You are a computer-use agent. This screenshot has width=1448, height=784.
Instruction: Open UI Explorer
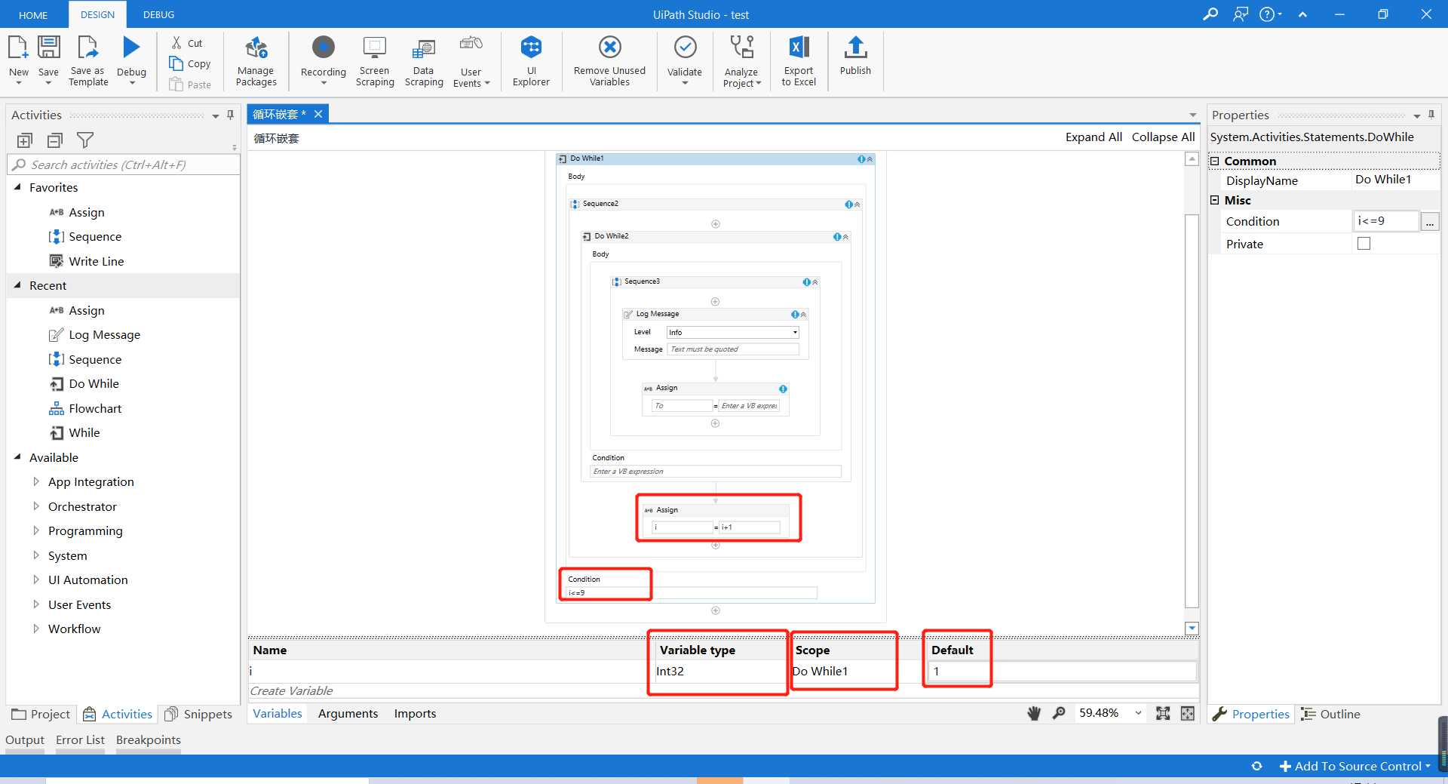point(531,62)
